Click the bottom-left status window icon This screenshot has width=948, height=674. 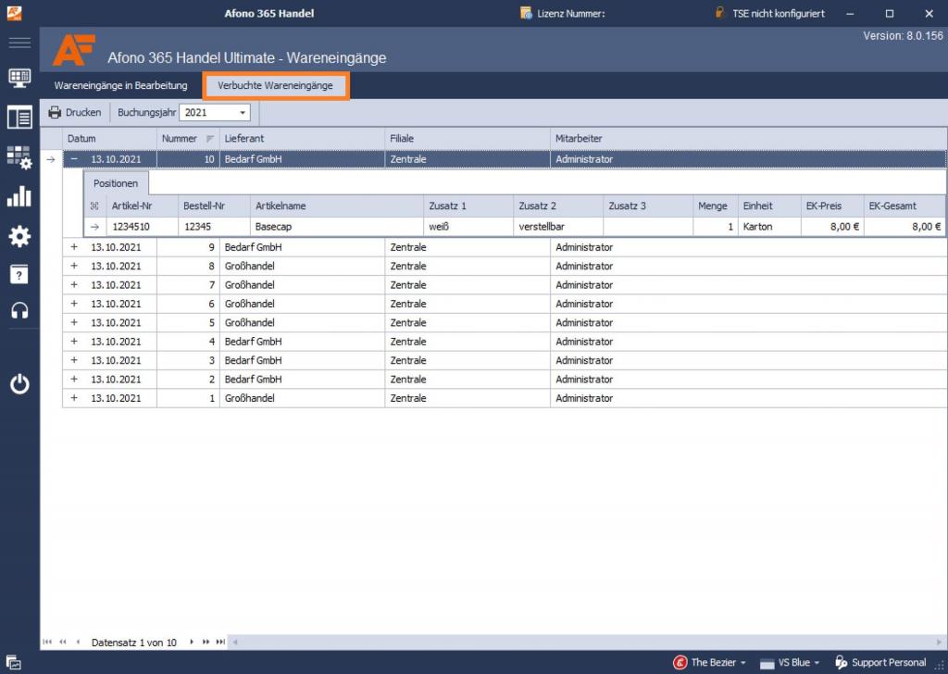pyautogui.click(x=13, y=663)
